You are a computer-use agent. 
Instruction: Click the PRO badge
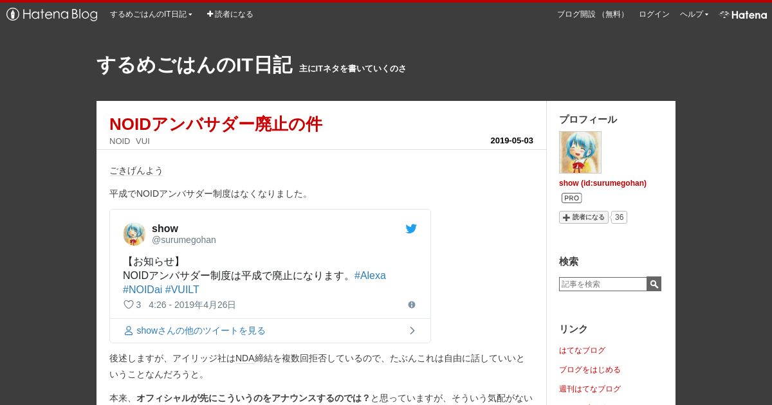(571, 198)
